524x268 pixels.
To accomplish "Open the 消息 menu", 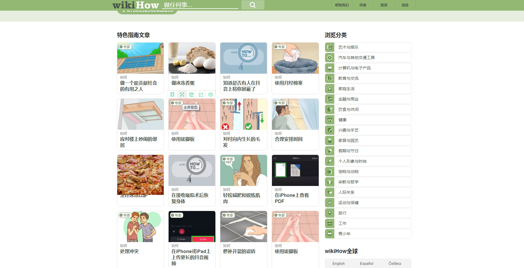I will point(404,5).
